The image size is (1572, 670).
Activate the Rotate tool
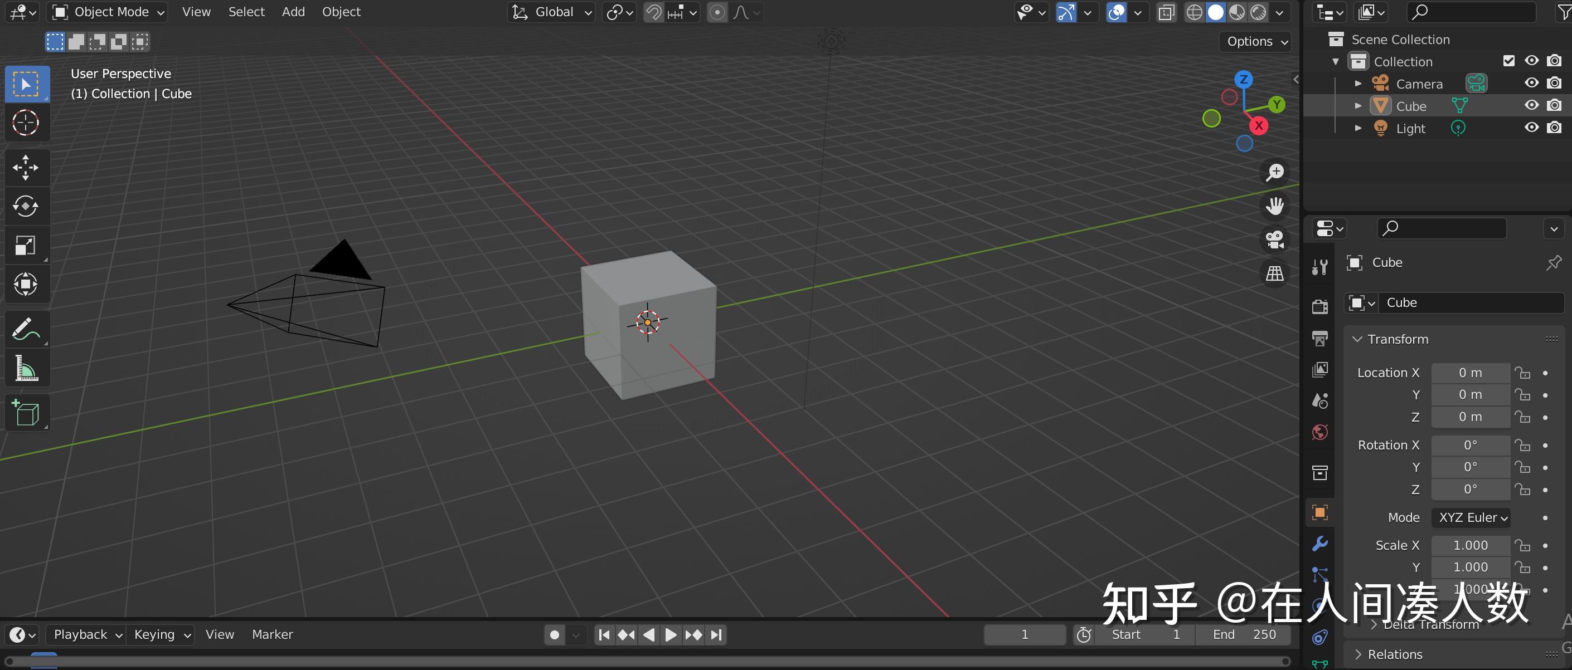coord(26,206)
